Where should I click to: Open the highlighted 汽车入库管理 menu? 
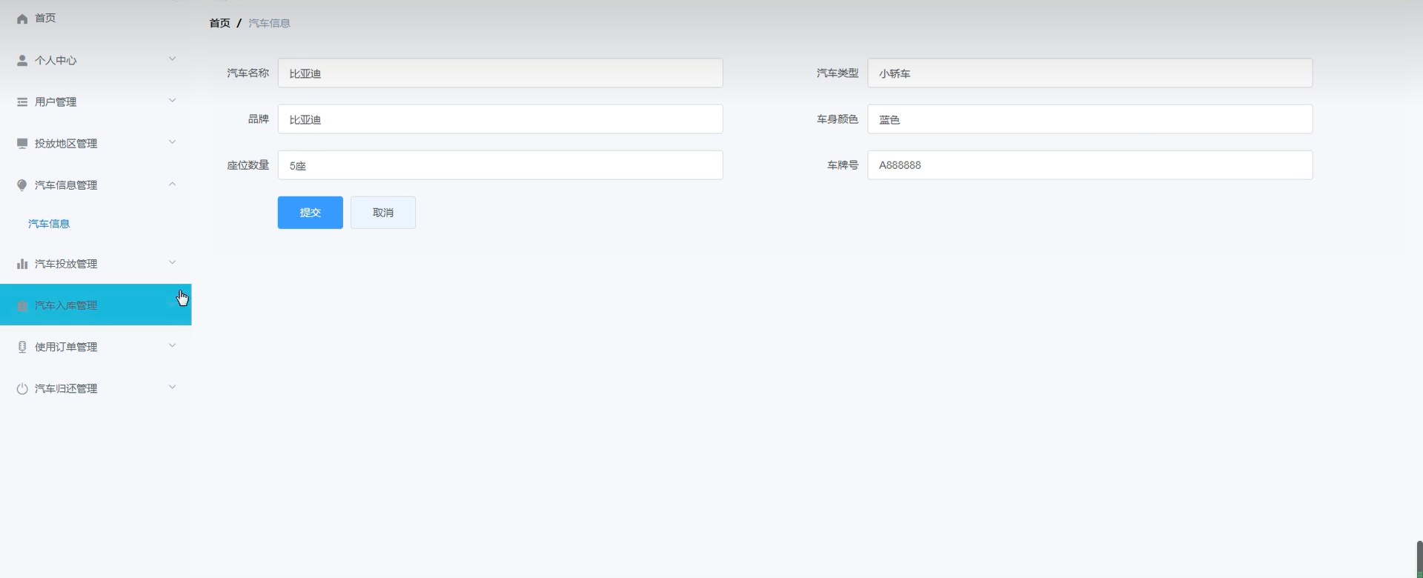[x=96, y=305]
